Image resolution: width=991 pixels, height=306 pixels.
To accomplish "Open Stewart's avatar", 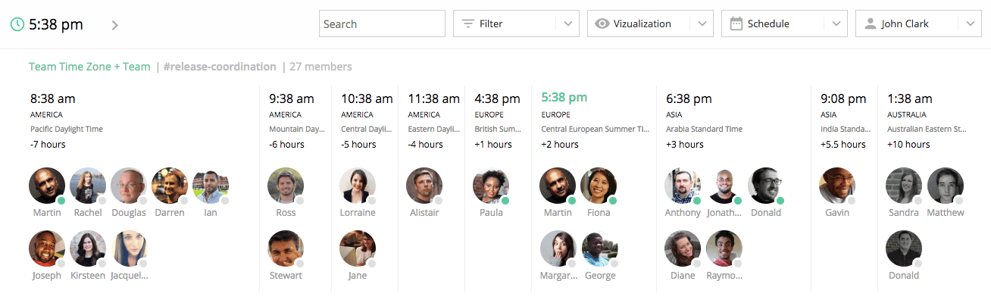I will (286, 249).
